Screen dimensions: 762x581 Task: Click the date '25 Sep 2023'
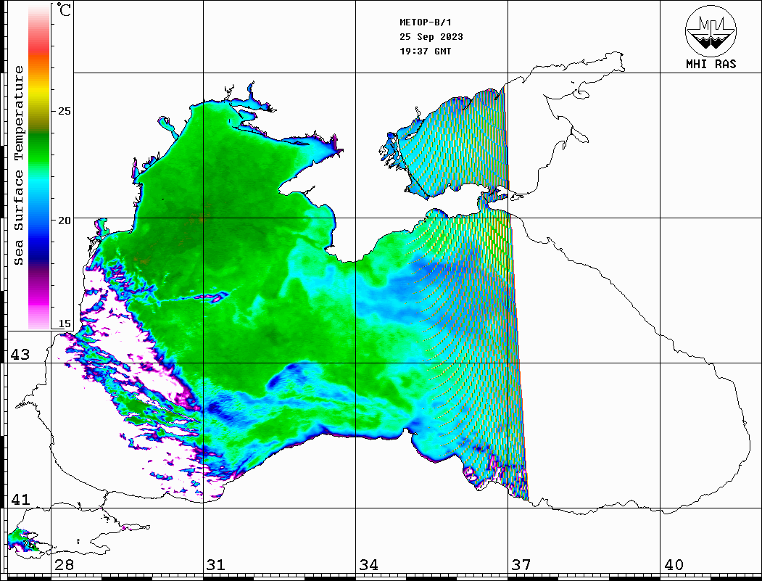coord(431,37)
